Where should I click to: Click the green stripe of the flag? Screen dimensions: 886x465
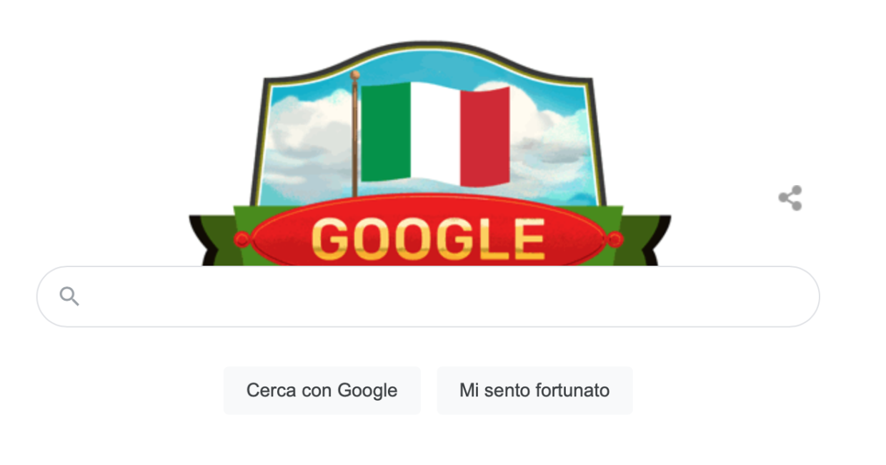(x=386, y=132)
